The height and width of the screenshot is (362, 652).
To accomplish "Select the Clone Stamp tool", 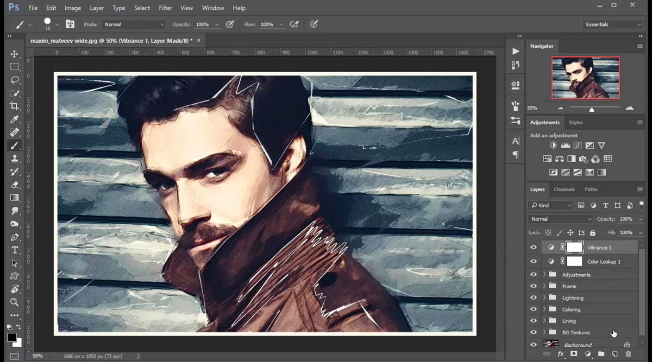I will (15, 158).
